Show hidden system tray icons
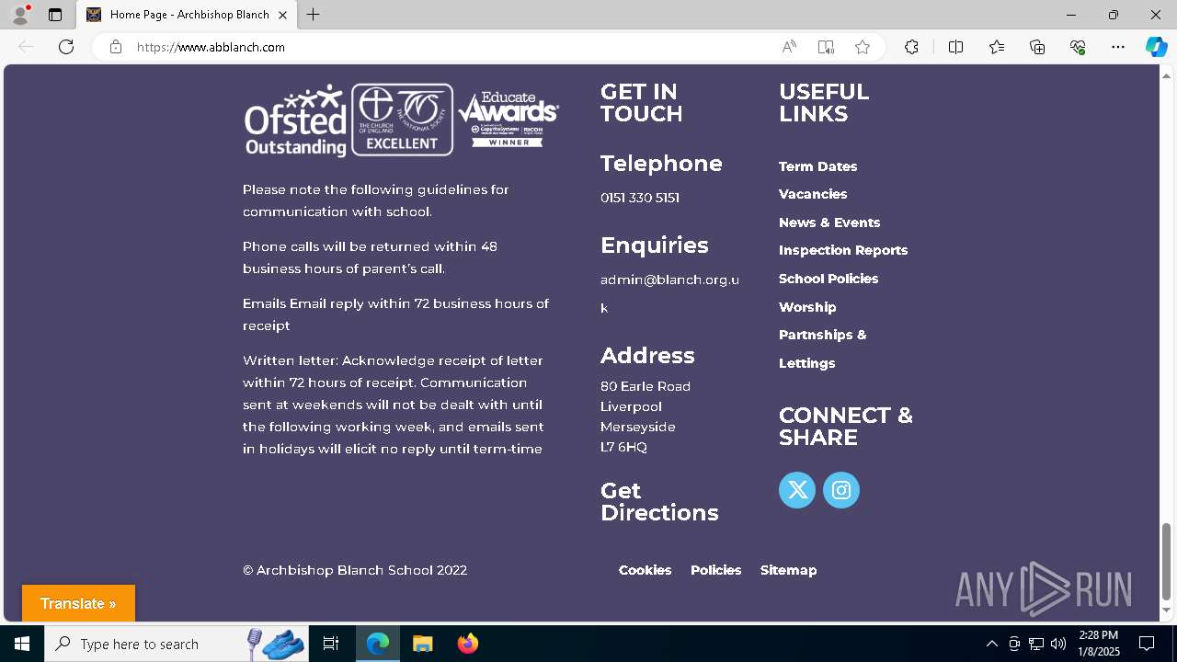This screenshot has height=662, width=1177. [x=991, y=644]
